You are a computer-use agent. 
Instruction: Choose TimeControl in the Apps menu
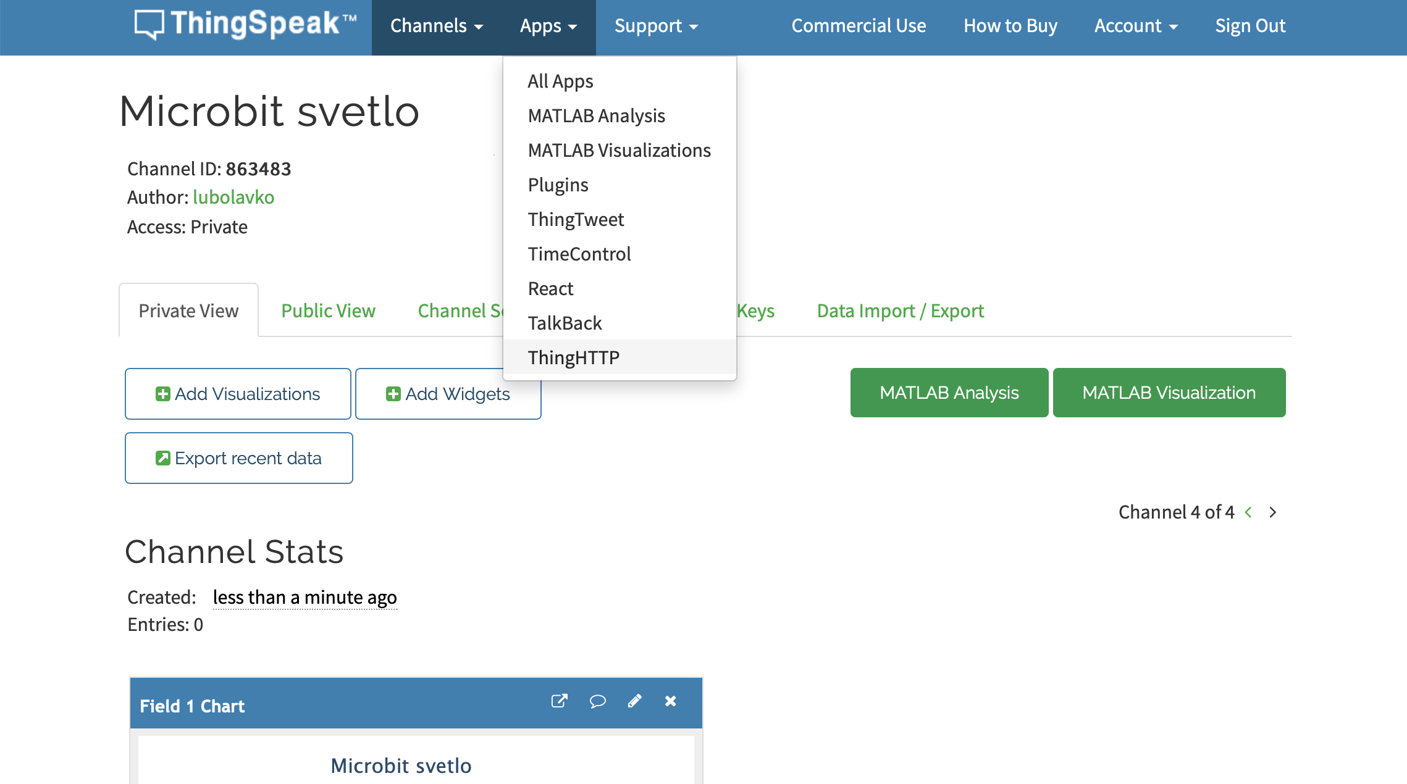(579, 254)
